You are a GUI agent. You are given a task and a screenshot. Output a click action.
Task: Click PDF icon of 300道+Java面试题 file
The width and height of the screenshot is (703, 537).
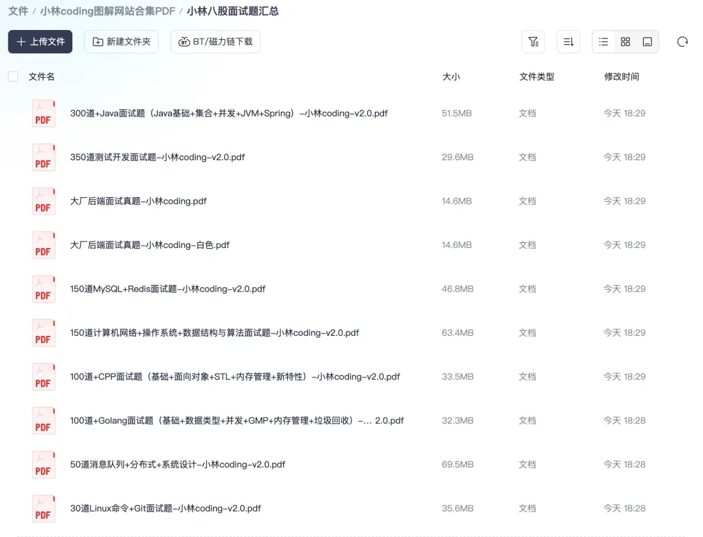click(44, 113)
